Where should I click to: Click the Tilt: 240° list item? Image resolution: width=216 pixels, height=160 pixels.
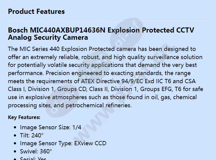click(x=32, y=135)
